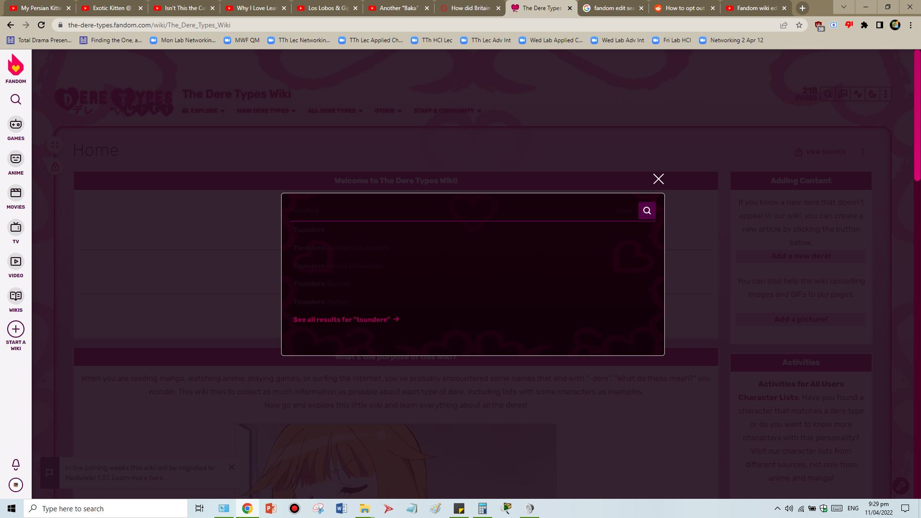Dismiss the MediaWiki migration notice
Screen dimensions: 921x518
pos(232,467)
